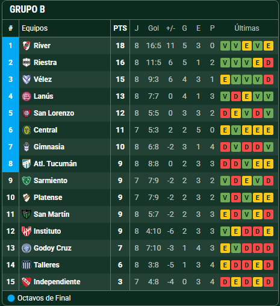Click the blue Octavos de Final legend dot
Image resolution: width=280 pixels, height=306 pixels.
pyautogui.click(x=11, y=298)
